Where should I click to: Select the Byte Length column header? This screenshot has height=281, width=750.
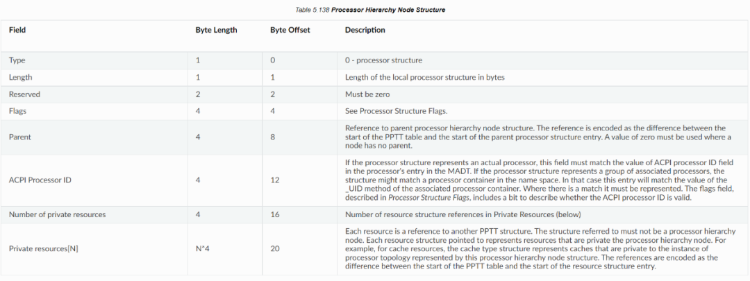point(216,30)
